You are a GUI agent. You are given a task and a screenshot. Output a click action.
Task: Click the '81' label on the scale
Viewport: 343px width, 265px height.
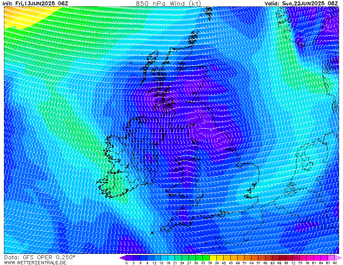pos(314,263)
